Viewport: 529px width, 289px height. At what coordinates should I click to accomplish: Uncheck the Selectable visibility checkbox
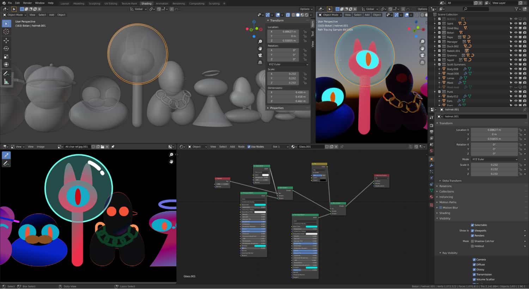coord(472,225)
